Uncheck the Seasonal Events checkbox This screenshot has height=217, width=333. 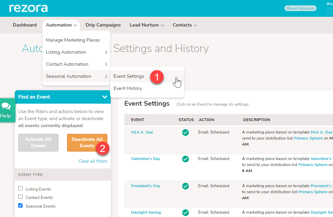tap(21, 206)
